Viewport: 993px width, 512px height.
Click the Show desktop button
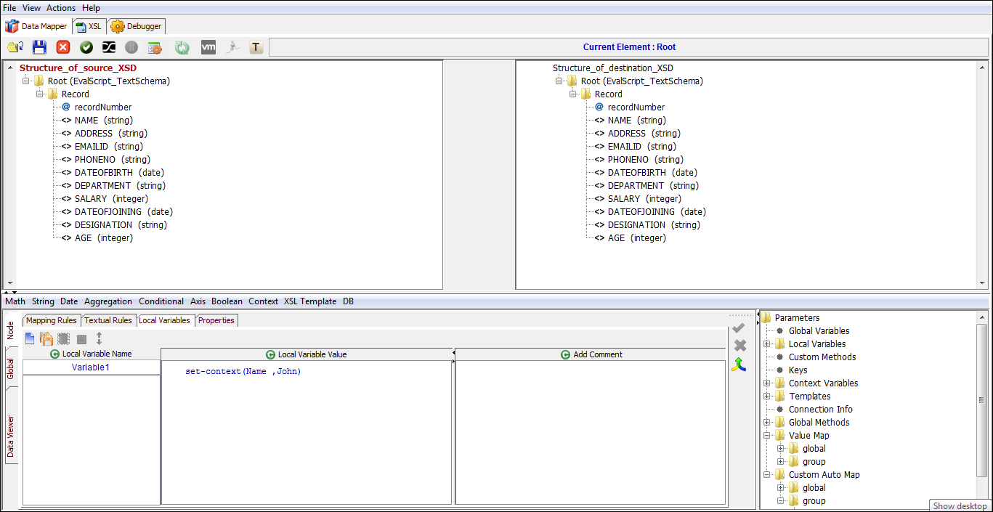(960, 506)
